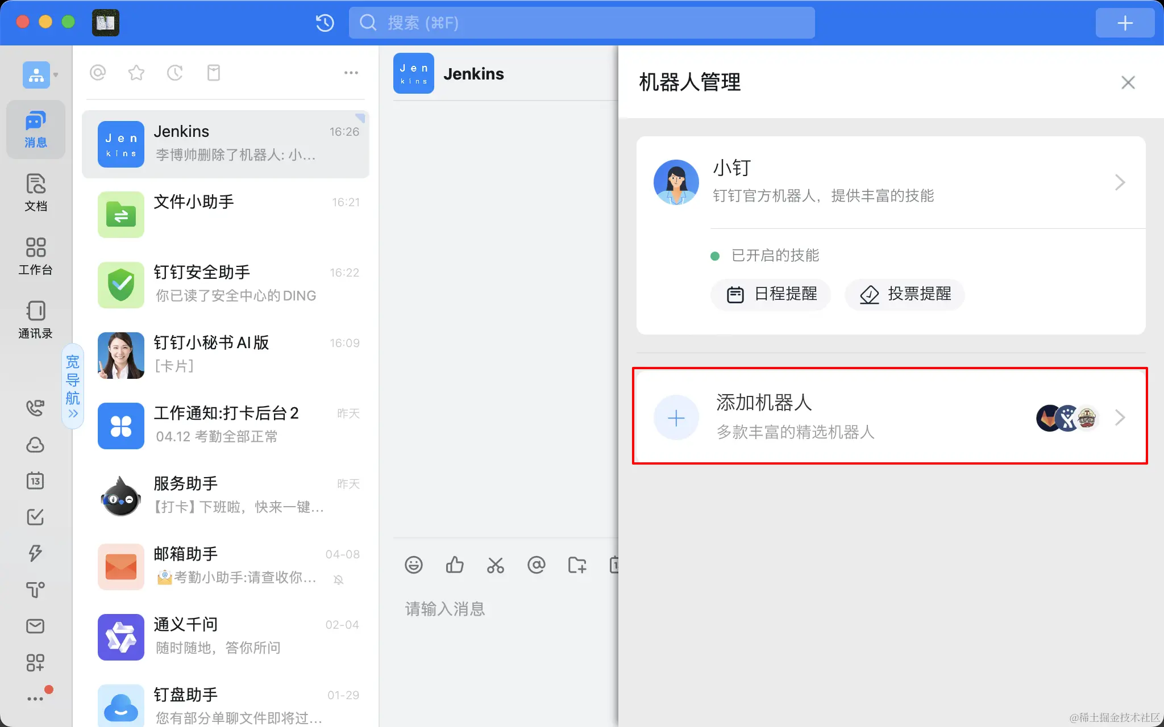
Task: Expand the 小钉 robot details chevron
Action: point(1120,182)
